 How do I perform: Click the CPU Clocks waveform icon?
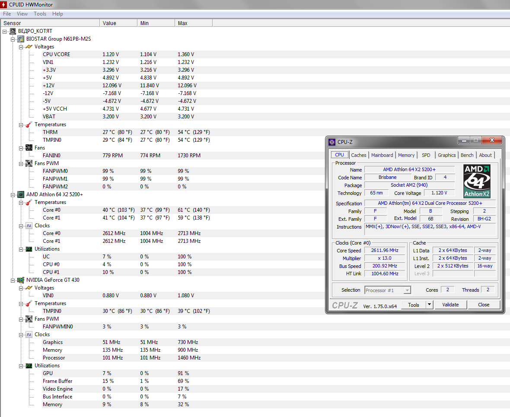tap(29, 226)
